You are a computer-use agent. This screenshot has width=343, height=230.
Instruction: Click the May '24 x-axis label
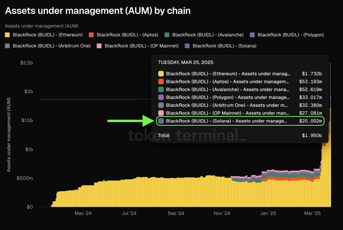coord(83,213)
